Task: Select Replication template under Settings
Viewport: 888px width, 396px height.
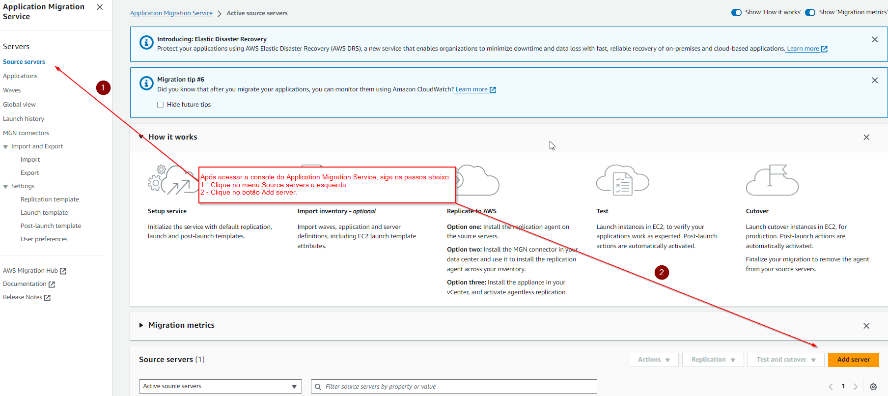Action: pos(50,199)
